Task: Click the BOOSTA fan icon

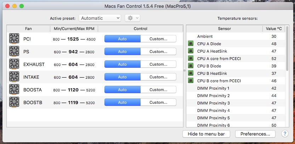Action: click(x=14, y=90)
